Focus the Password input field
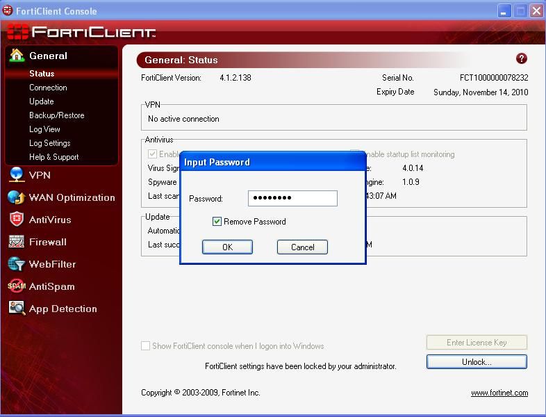 tap(292, 198)
